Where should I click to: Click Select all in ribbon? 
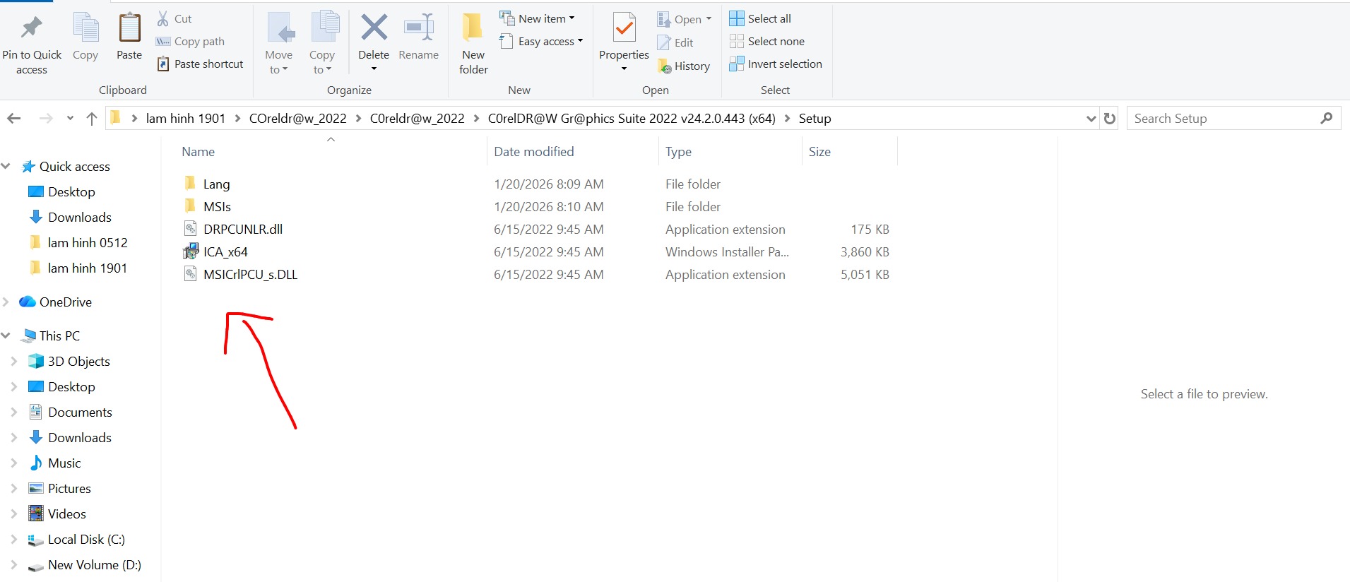(760, 18)
